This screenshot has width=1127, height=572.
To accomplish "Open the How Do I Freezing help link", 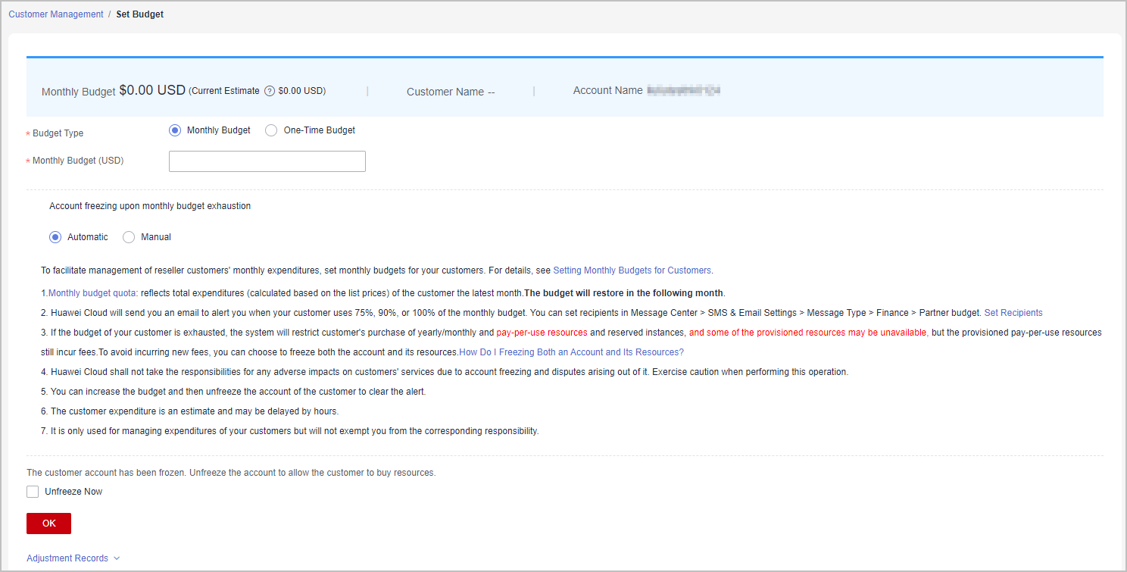I will tap(571, 352).
